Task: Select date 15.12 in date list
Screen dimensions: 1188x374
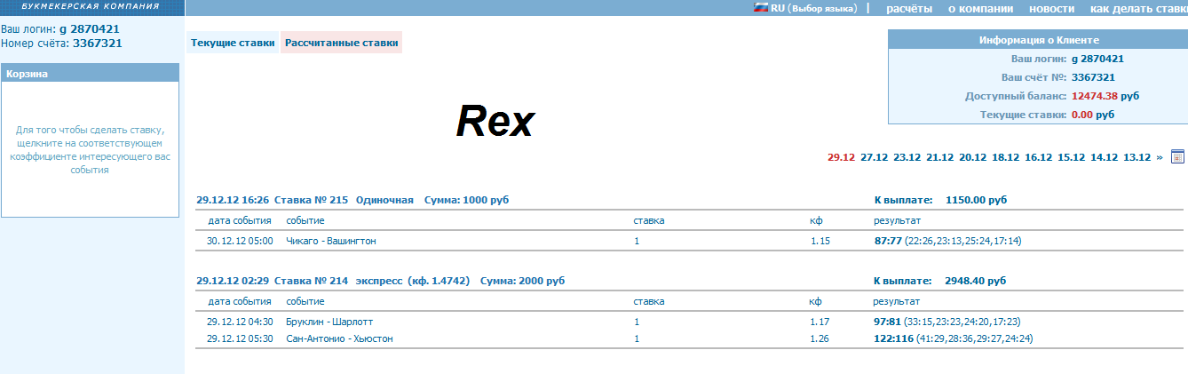Action: coord(1071,157)
